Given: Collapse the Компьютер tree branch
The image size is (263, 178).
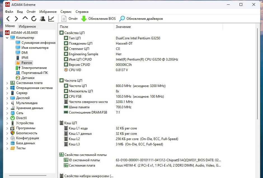Looking at the screenshot, I should [x=7, y=38].
